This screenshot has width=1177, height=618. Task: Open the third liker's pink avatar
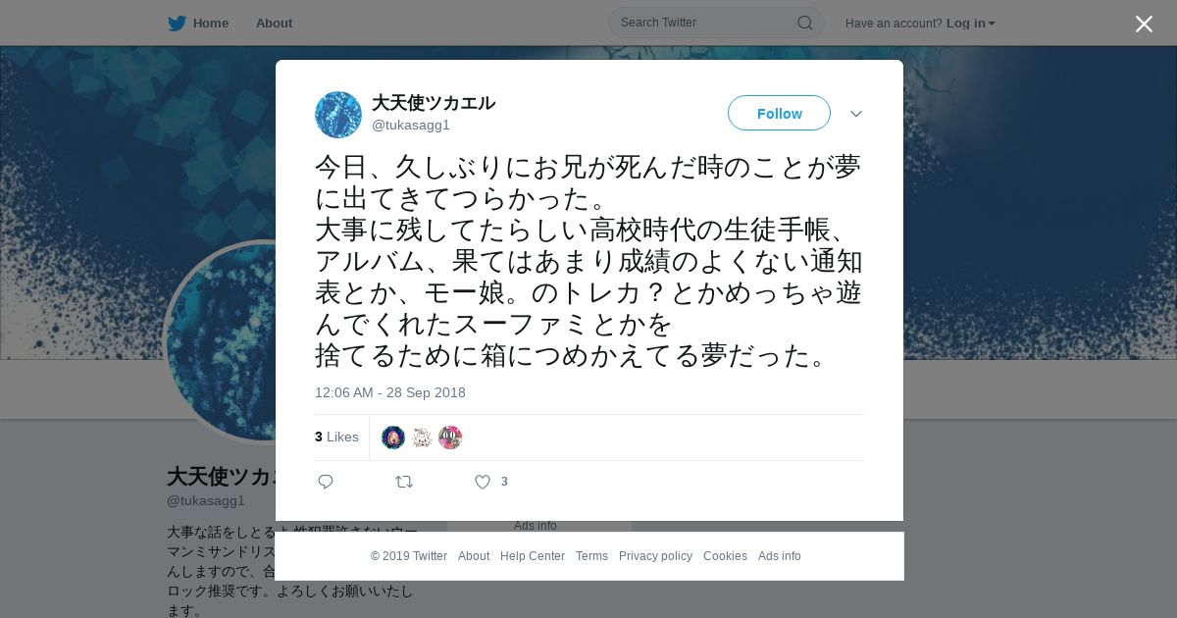(450, 438)
